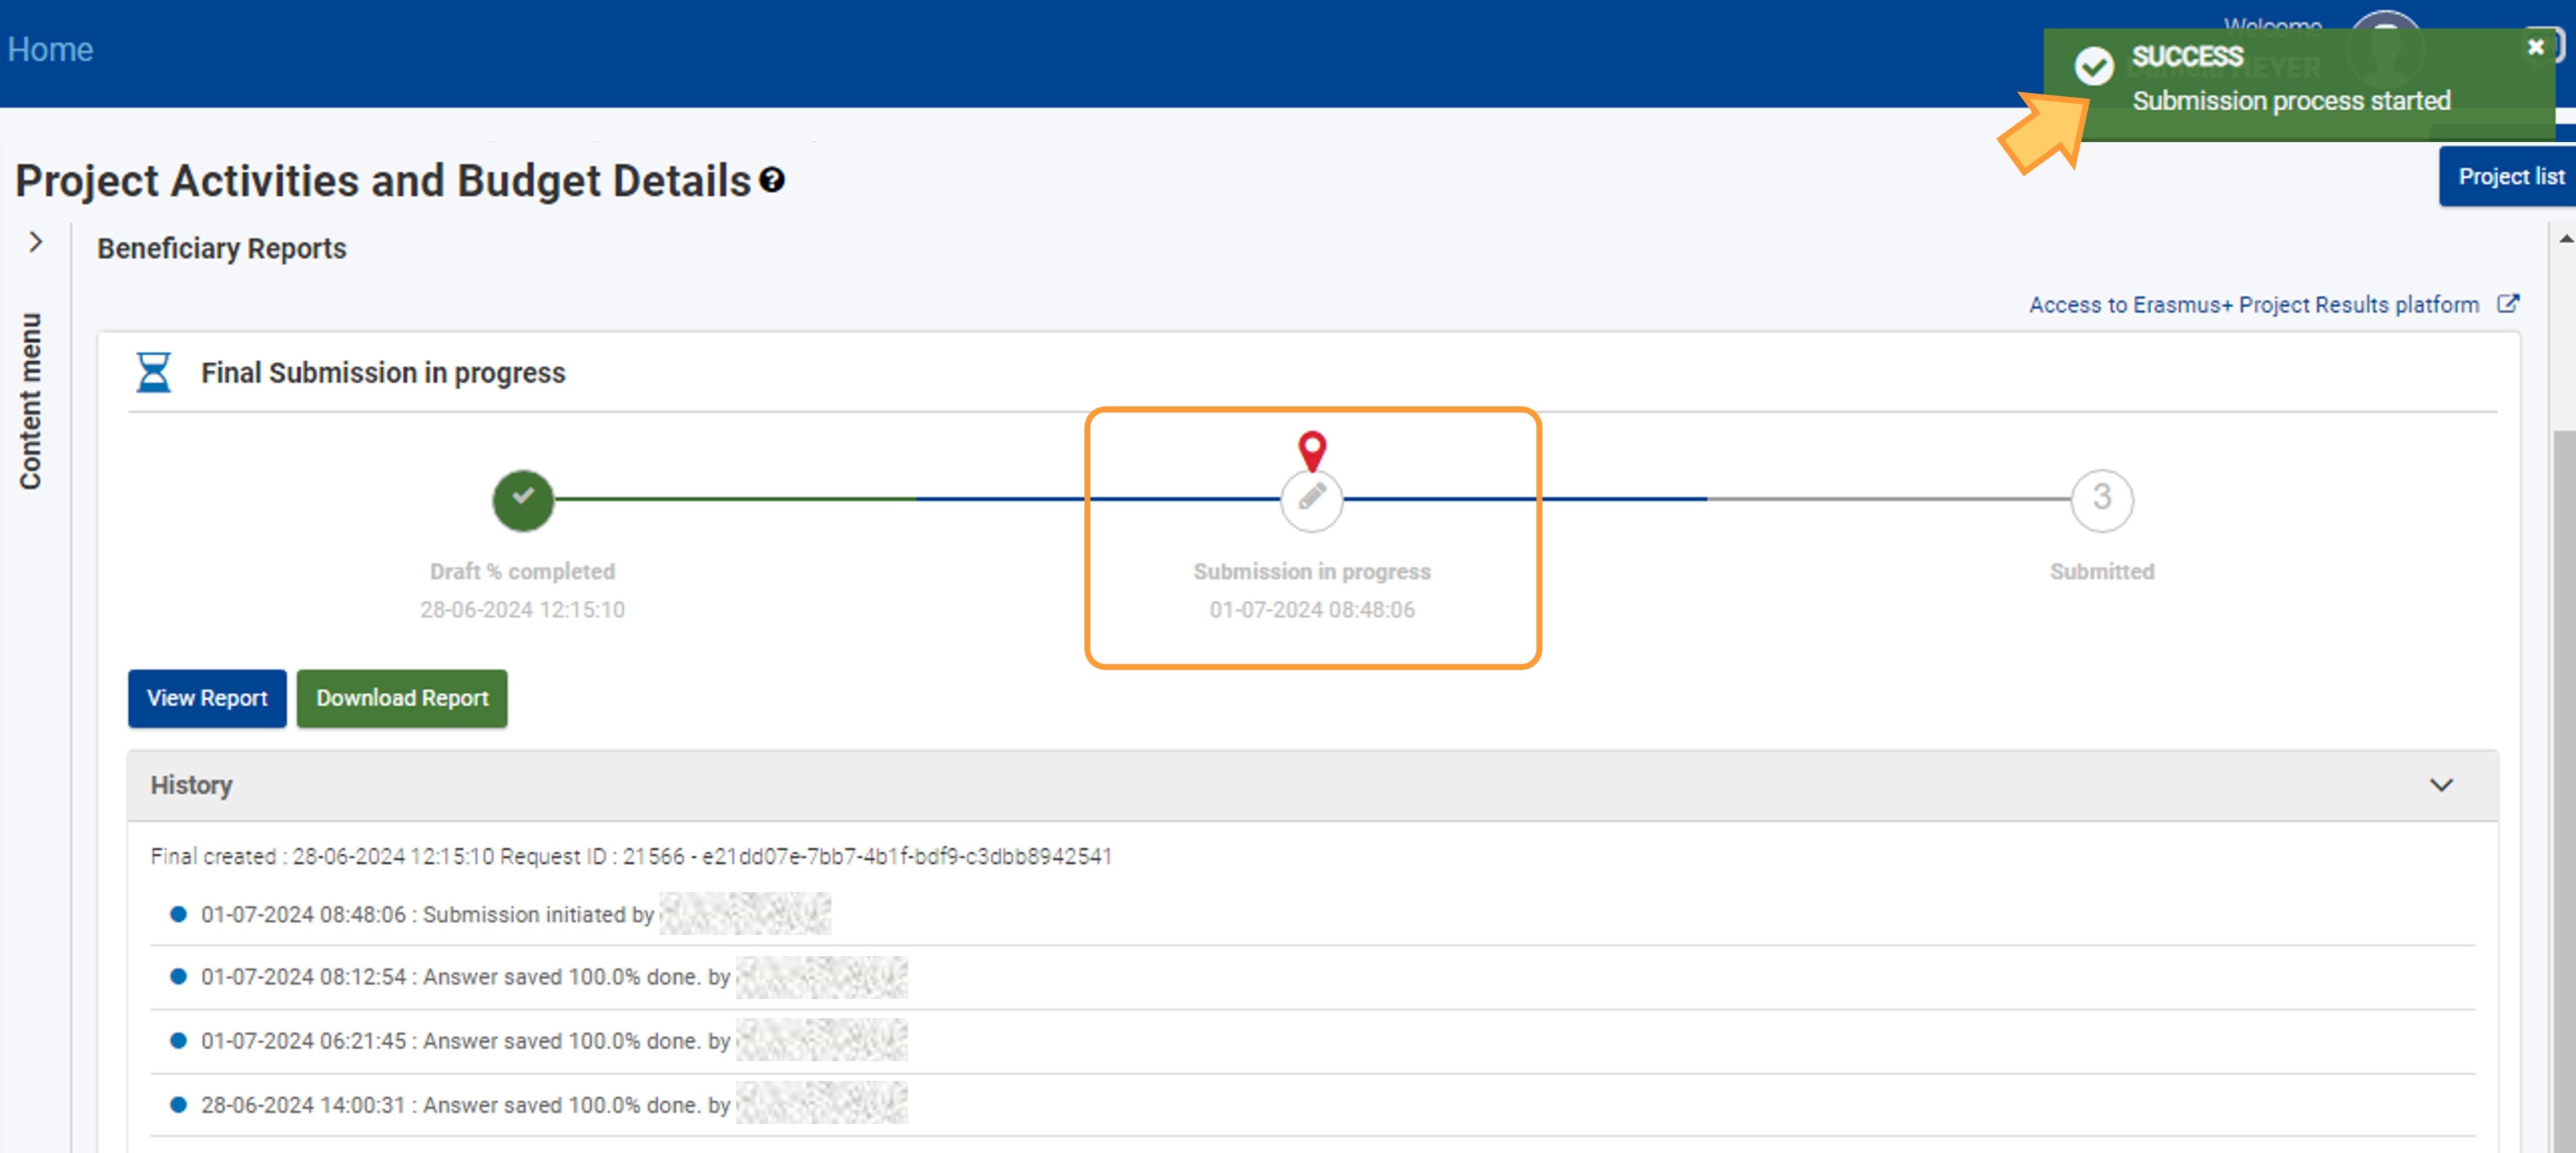2576x1153 pixels.
Task: Click the scrollbar up arrow
Action: [x=2565, y=238]
